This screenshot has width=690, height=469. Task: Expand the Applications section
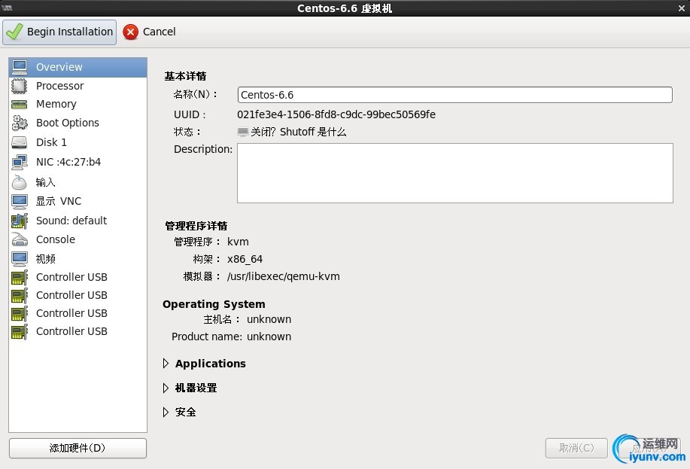[166, 364]
